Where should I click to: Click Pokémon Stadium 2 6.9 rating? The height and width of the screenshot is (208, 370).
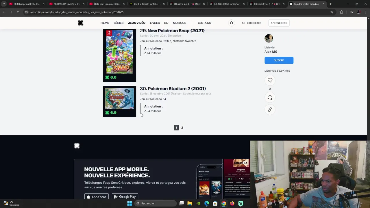click(x=111, y=113)
